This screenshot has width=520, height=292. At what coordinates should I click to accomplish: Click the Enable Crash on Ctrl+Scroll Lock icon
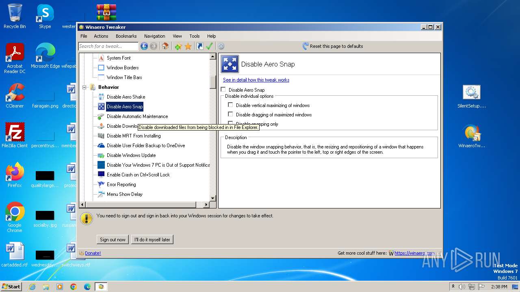click(101, 175)
